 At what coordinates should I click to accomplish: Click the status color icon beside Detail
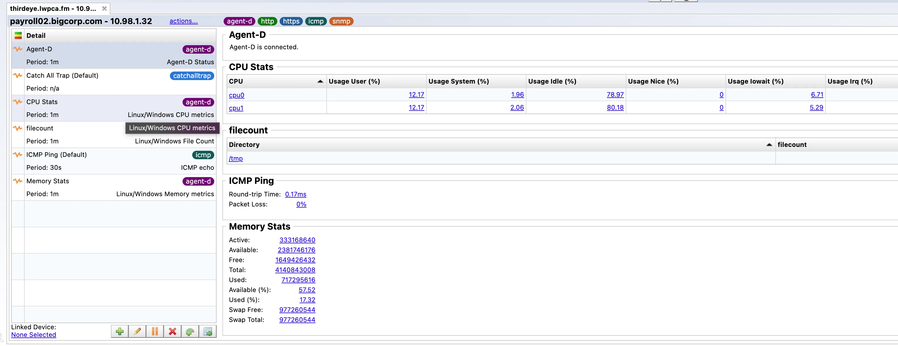18,35
